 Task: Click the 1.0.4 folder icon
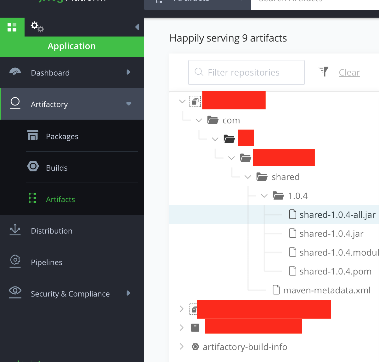(x=278, y=195)
